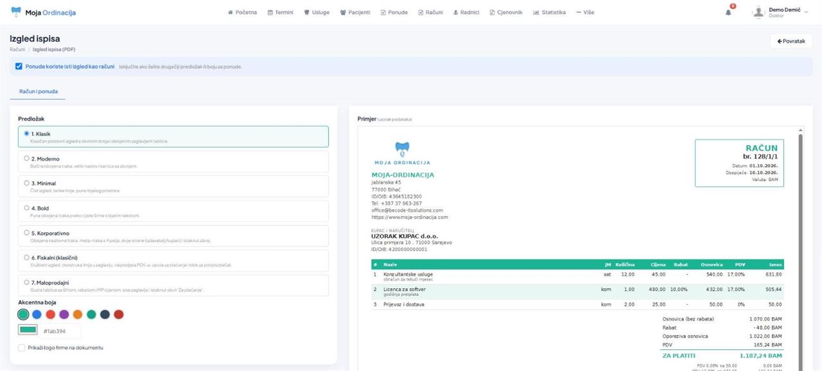Image resolution: width=822 pixels, height=371 pixels.
Task: Navigate to Pacijenti
Action: [355, 12]
